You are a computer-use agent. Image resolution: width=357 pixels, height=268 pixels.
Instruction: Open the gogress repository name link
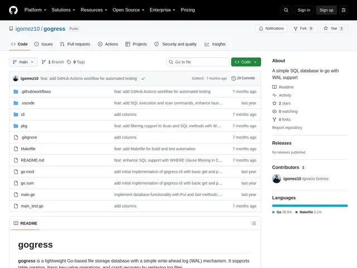[55, 28]
